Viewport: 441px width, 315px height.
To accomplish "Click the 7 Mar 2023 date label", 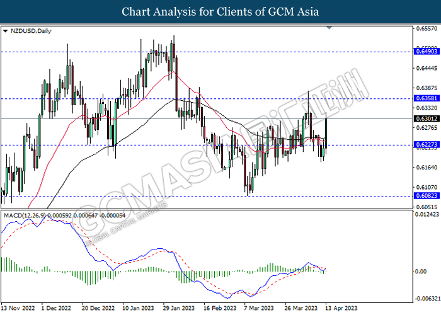I will point(259,308).
